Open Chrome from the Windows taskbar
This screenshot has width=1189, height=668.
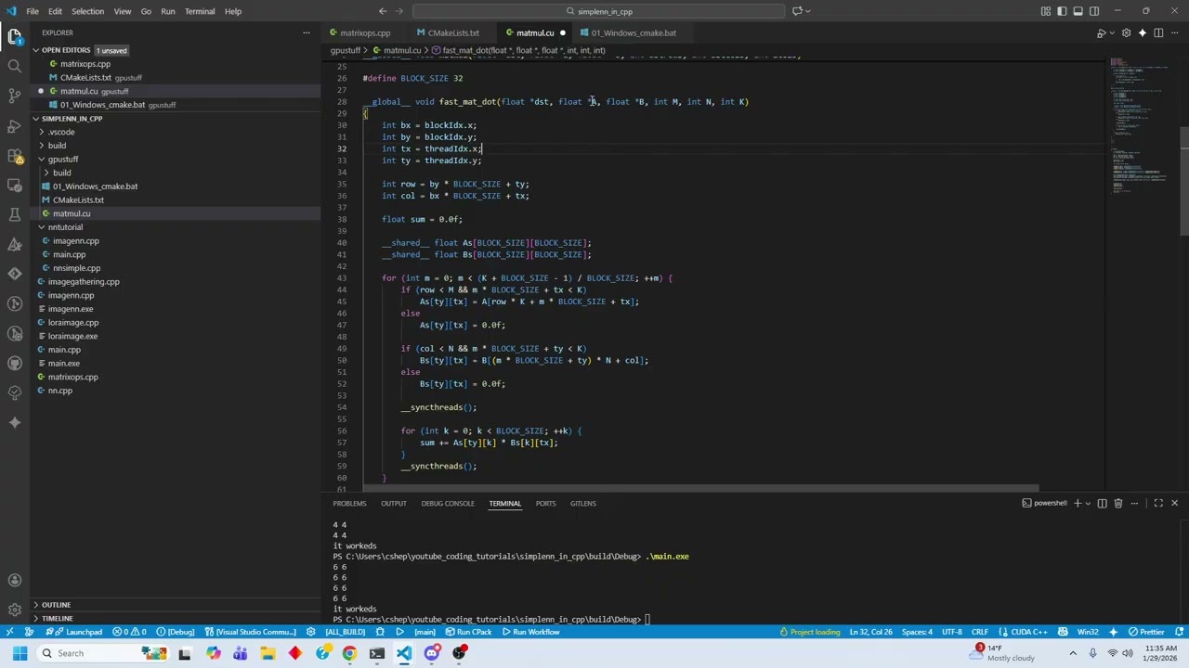click(x=349, y=653)
